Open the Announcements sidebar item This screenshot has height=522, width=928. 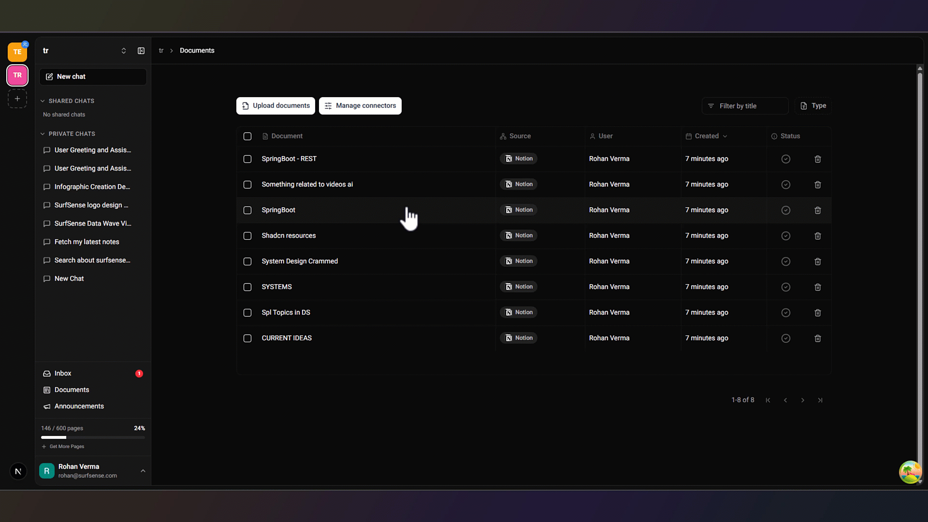pos(79,406)
